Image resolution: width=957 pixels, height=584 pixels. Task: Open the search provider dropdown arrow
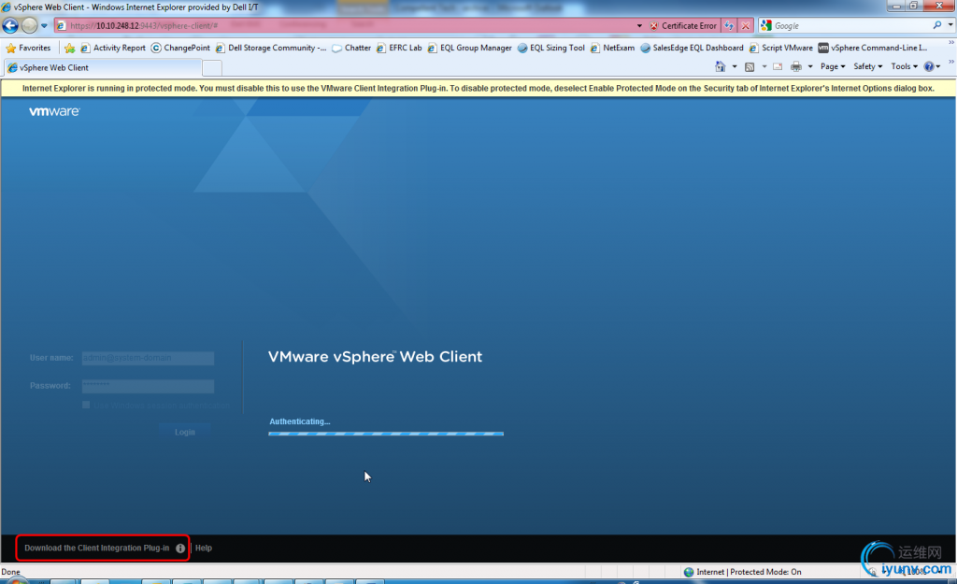950,25
